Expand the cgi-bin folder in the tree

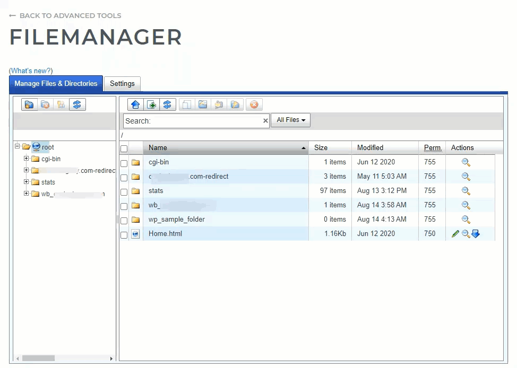[25, 159]
